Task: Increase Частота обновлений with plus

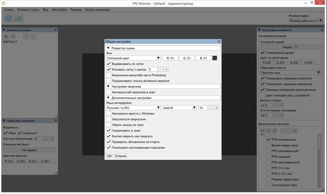Action: [52, 139]
